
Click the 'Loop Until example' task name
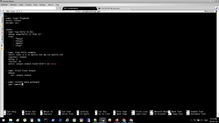click(x=25, y=52)
